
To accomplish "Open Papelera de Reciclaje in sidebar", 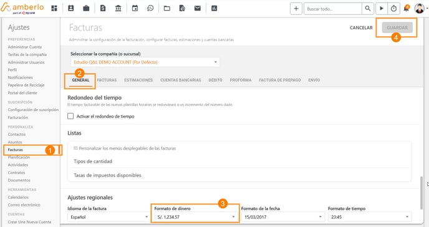I will click(26, 85).
